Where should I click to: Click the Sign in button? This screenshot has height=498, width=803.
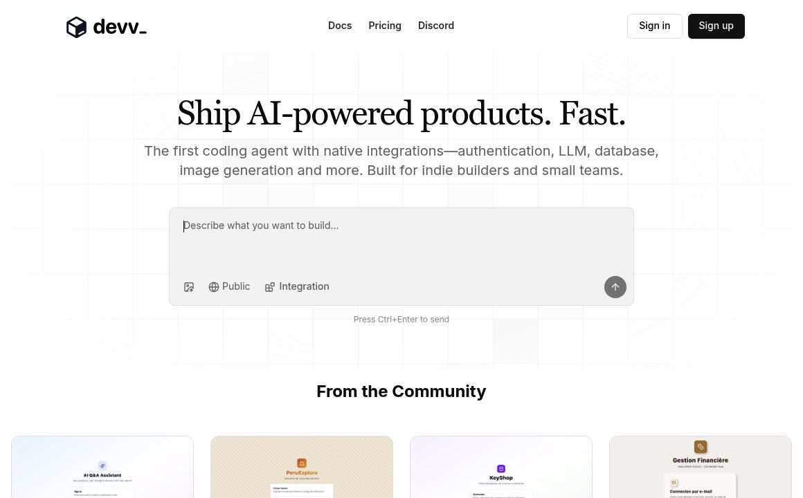click(654, 26)
